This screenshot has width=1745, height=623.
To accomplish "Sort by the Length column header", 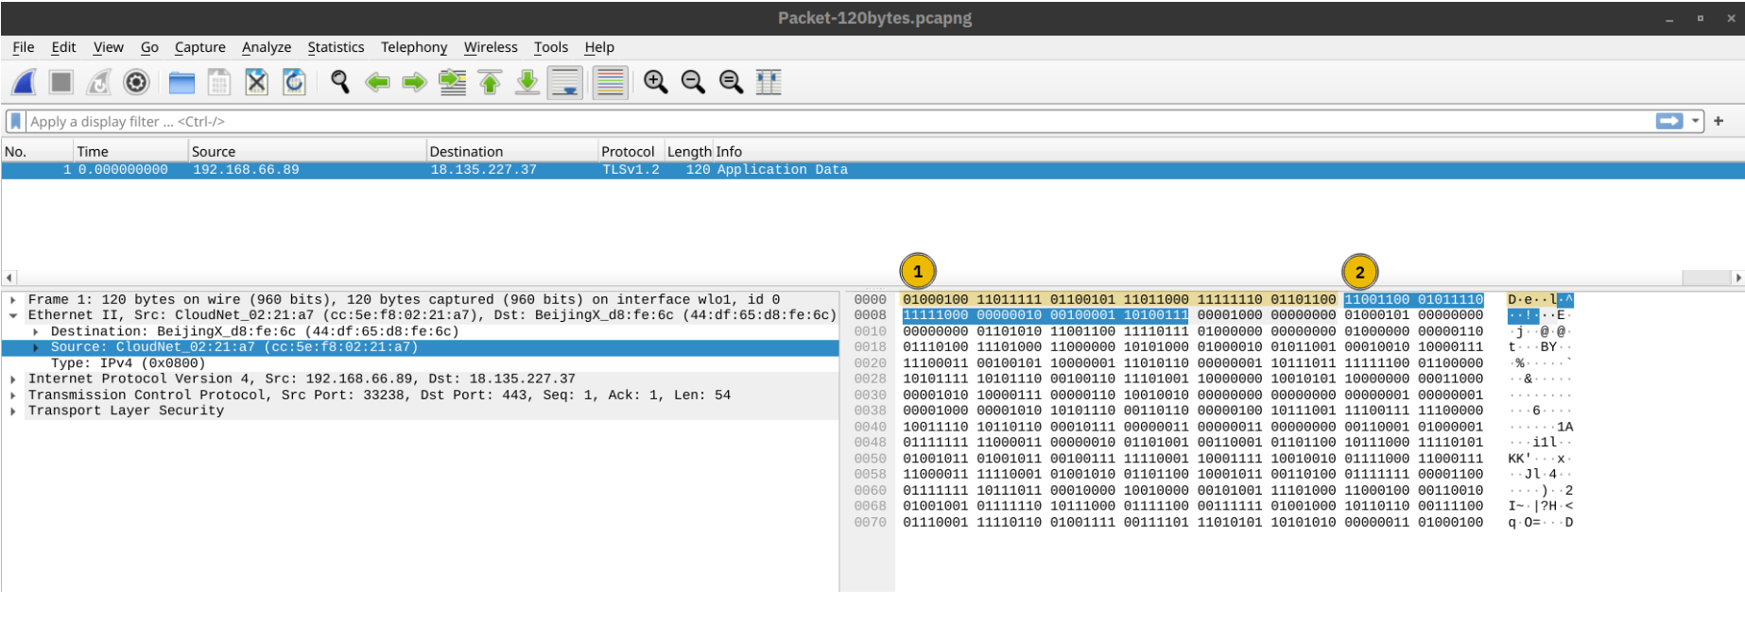I will (689, 152).
